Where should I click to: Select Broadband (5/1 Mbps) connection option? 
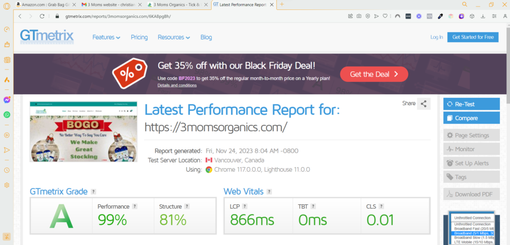coord(474,233)
